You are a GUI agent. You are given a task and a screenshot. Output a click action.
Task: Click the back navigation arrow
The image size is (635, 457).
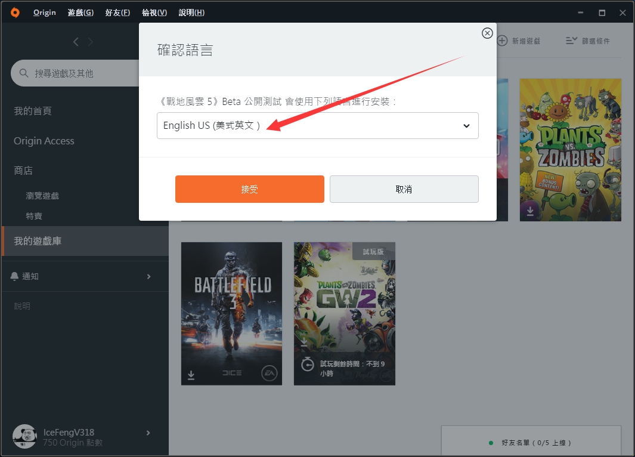coord(75,42)
